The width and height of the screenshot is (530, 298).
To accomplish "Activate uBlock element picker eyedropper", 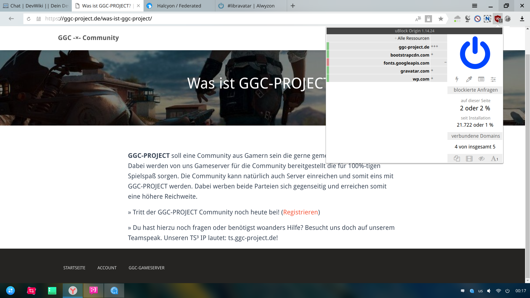I will (x=469, y=79).
